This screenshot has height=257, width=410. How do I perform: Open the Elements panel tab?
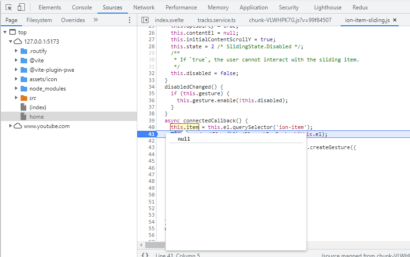[50, 8]
